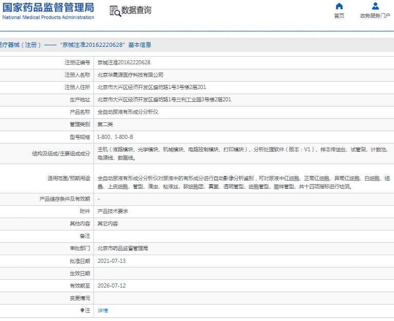394x321 pixels.
Task: Click the 审批部门 label
Action: [x=80, y=248]
